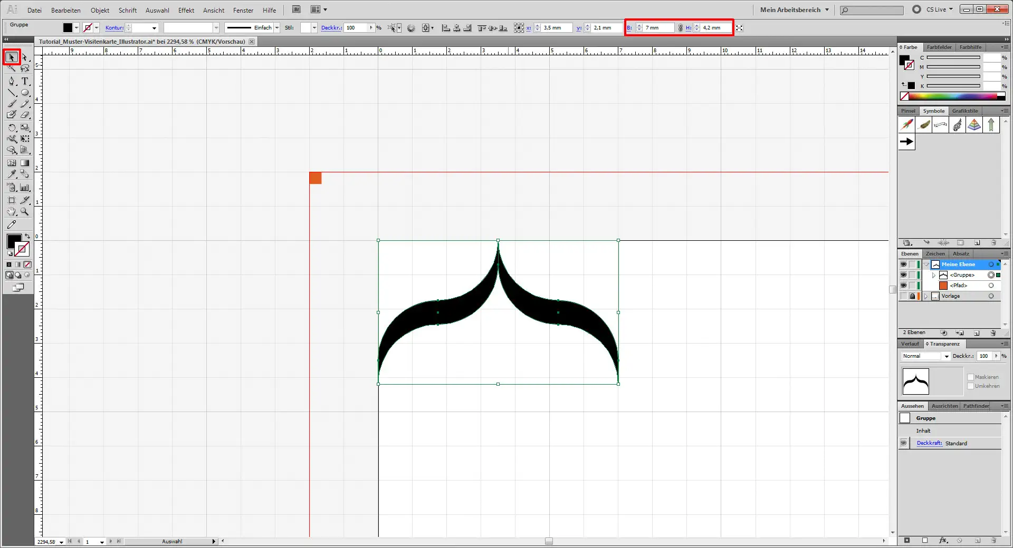Image resolution: width=1013 pixels, height=548 pixels.
Task: Open the Effekt menu
Action: 186,10
